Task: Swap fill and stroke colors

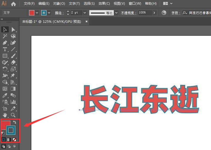Action: tap(15, 122)
